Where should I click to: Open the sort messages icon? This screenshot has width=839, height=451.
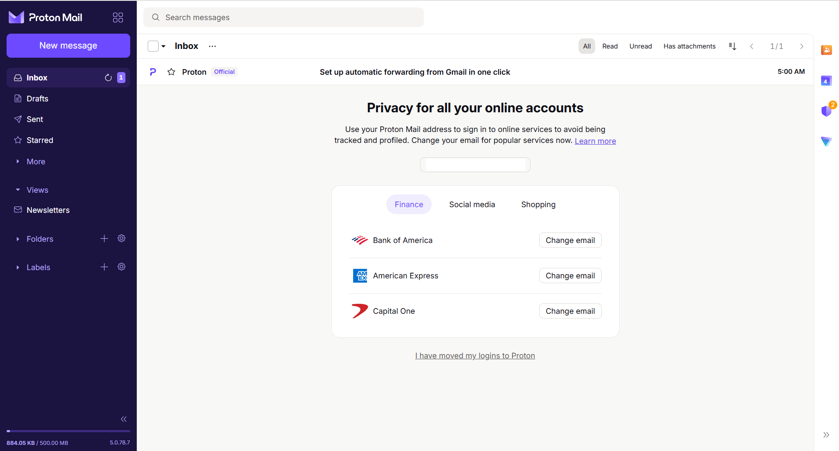[732, 46]
